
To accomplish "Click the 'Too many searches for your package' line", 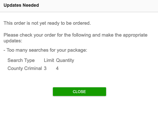I will point(45,50).
